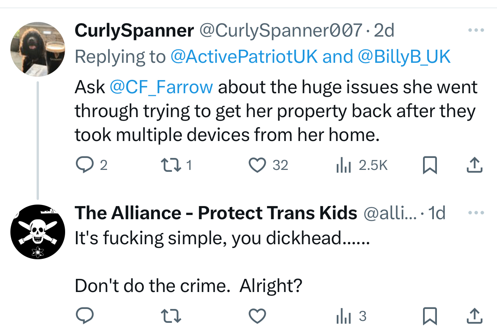Open The Alliance's skull profile picture
The height and width of the screenshot is (334, 497).
click(37, 232)
